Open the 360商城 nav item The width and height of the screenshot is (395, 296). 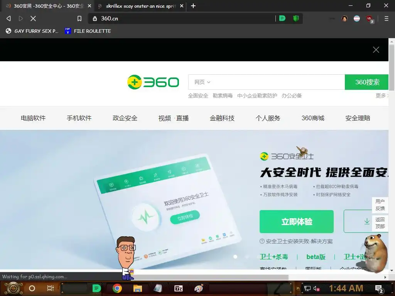[313, 118]
